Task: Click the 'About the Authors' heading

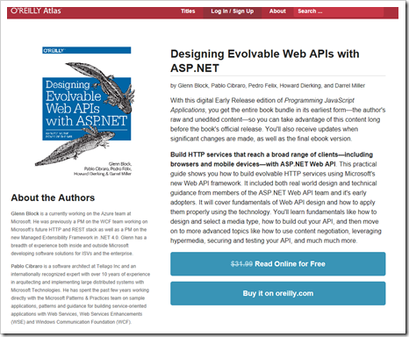Action: tap(53, 197)
